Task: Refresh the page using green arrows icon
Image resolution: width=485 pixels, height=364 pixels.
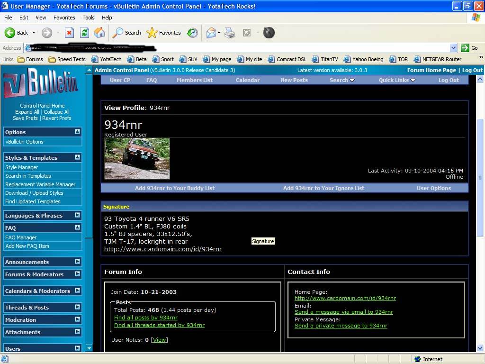Action: tap(84, 33)
